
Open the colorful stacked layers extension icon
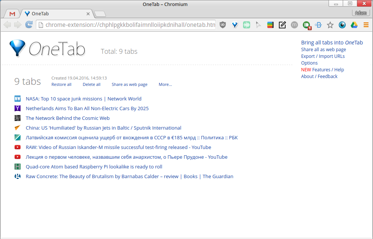(x=270, y=25)
